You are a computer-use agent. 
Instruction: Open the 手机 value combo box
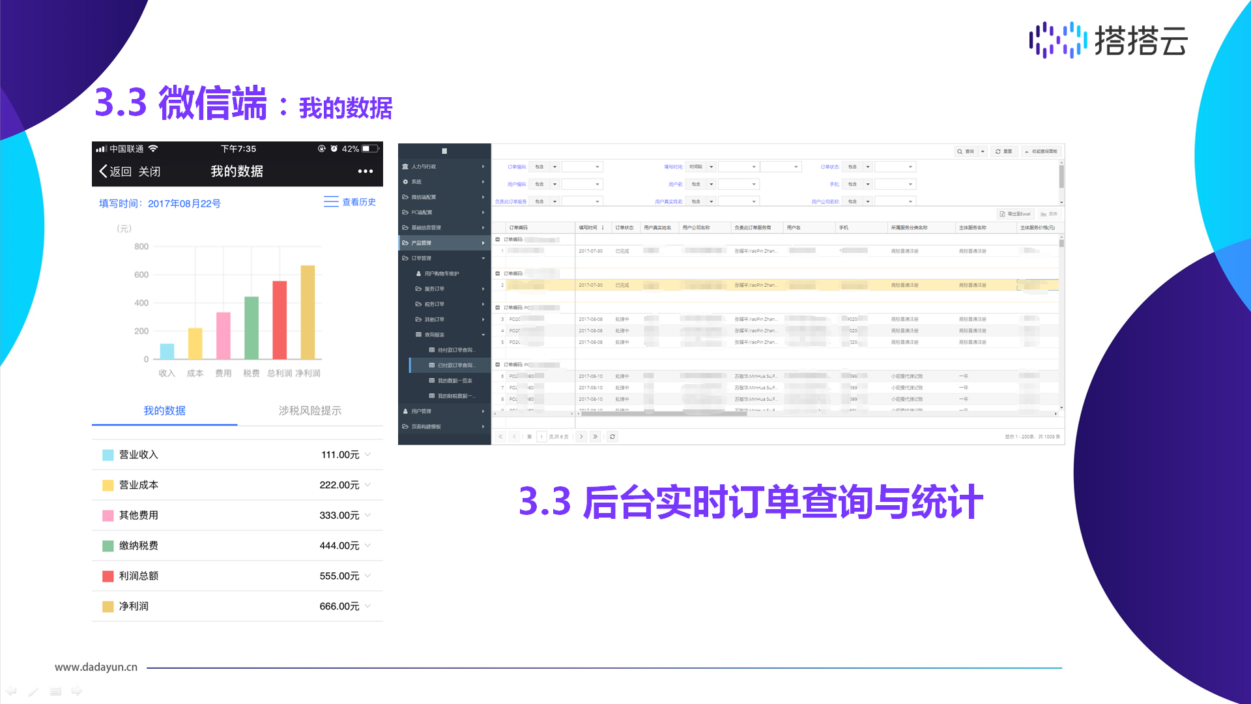[x=895, y=184]
